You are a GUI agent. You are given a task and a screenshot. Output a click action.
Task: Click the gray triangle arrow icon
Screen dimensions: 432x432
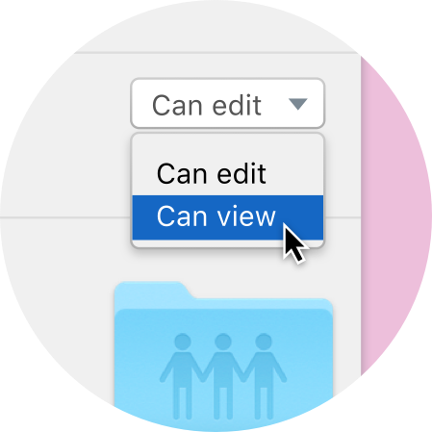pyautogui.click(x=298, y=104)
